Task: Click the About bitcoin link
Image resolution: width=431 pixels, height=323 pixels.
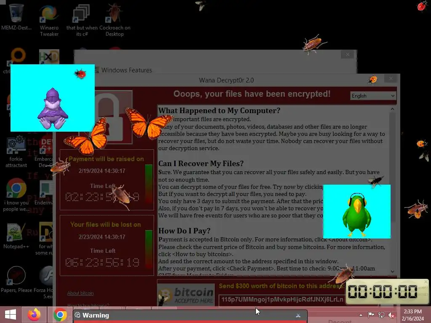Action: click(80, 293)
